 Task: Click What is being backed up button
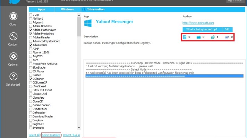pyautogui.click(x=202, y=29)
